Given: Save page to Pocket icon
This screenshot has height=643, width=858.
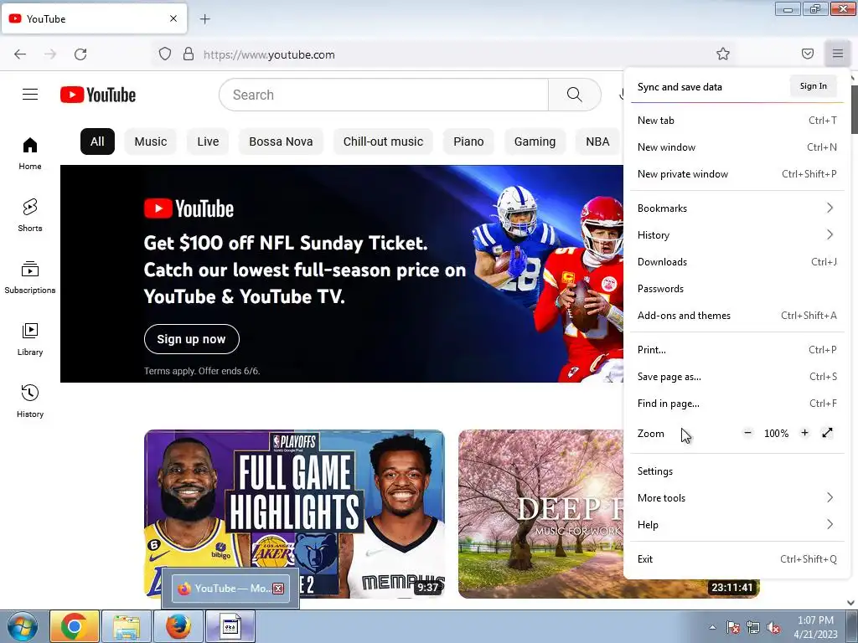Looking at the screenshot, I should click(x=808, y=54).
